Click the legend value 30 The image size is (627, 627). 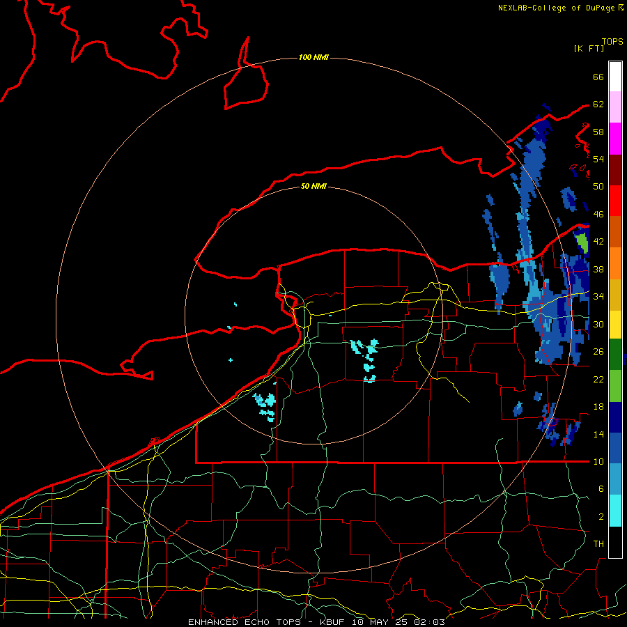pos(598,324)
